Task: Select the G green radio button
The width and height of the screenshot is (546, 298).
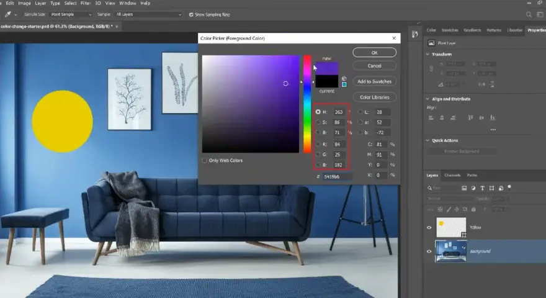Action: tap(318, 155)
